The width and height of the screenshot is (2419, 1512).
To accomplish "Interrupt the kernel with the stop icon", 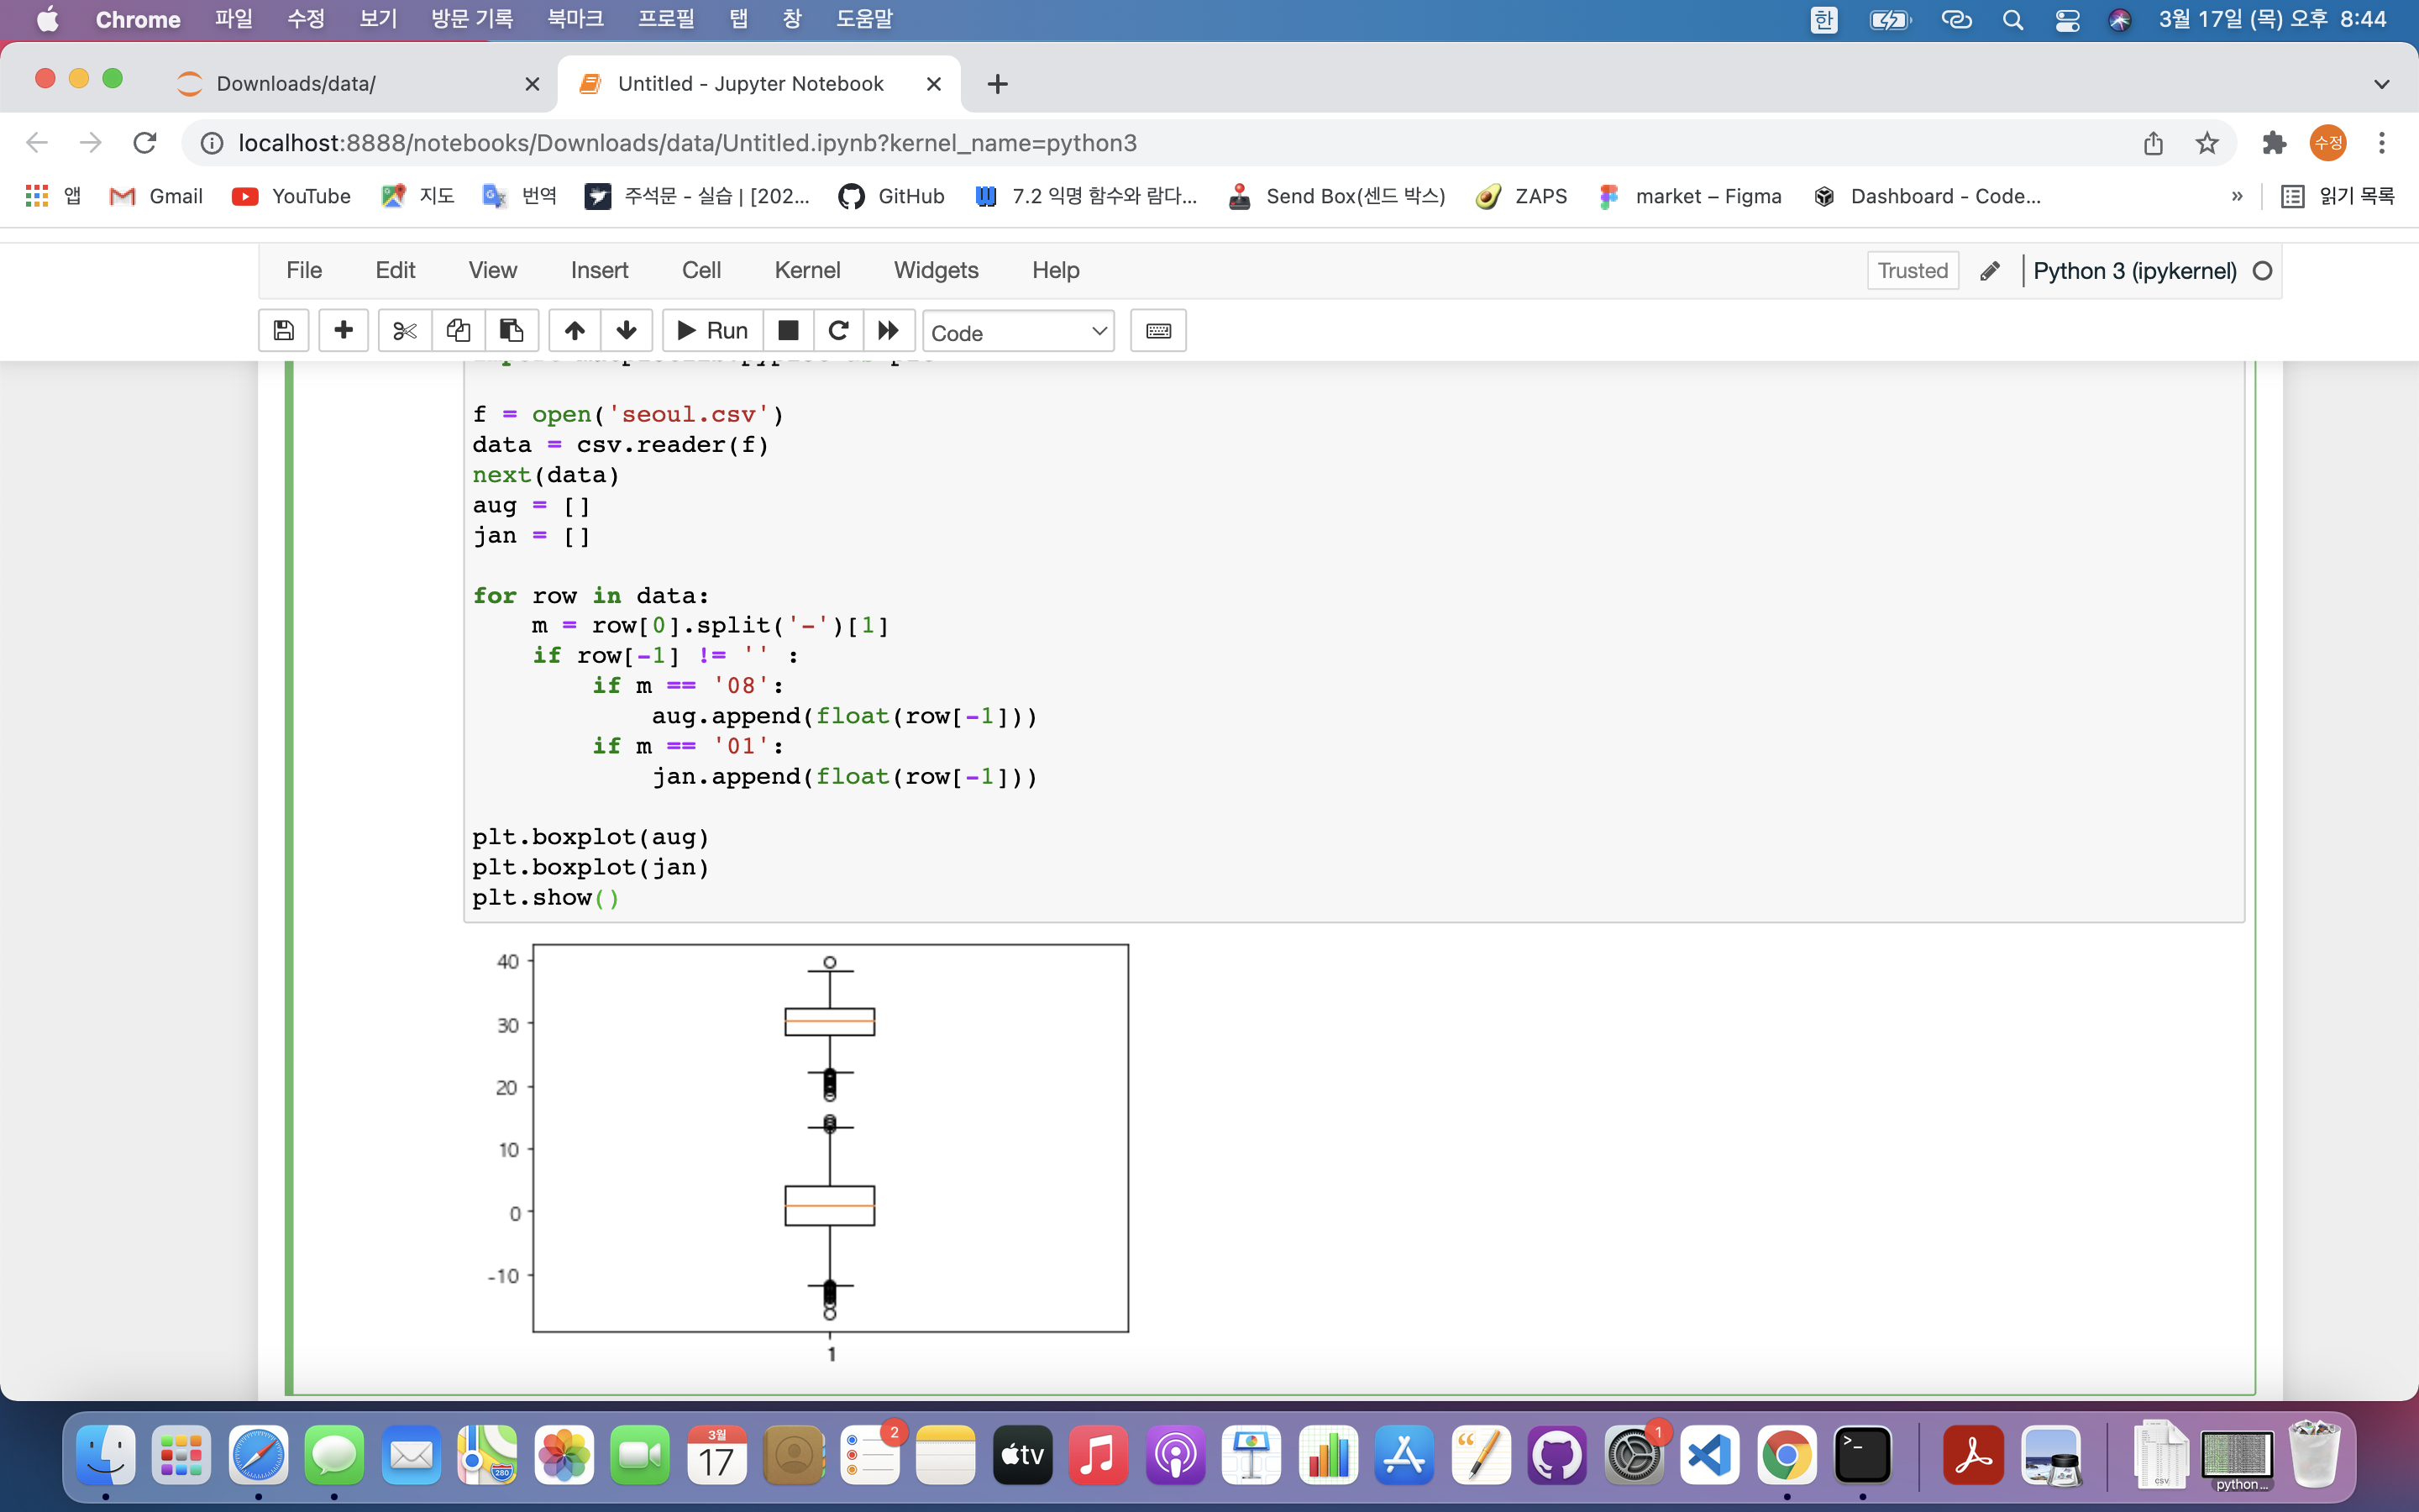I will [x=788, y=330].
